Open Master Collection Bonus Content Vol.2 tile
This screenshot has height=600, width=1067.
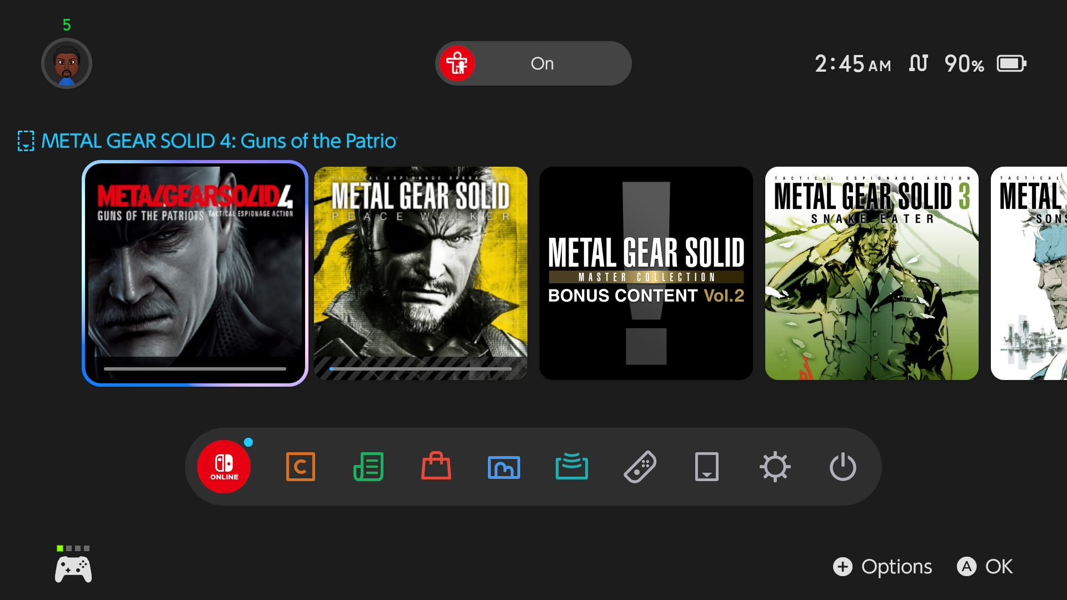[646, 273]
